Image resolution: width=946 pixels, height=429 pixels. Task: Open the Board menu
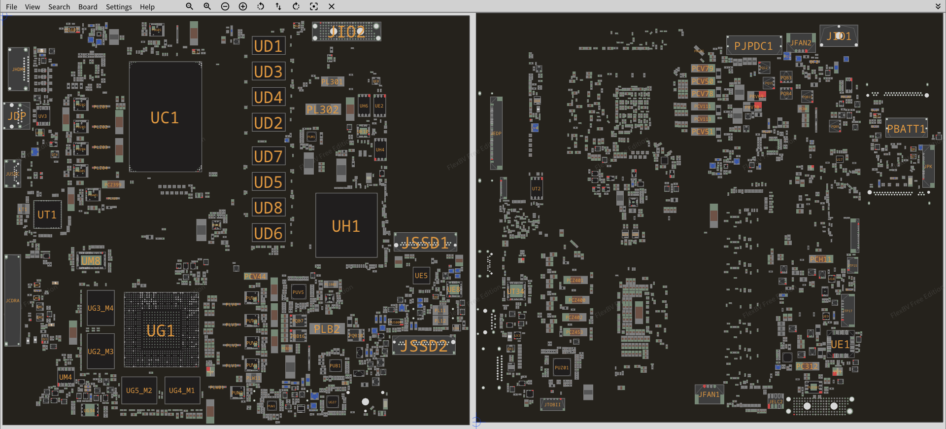tap(88, 7)
